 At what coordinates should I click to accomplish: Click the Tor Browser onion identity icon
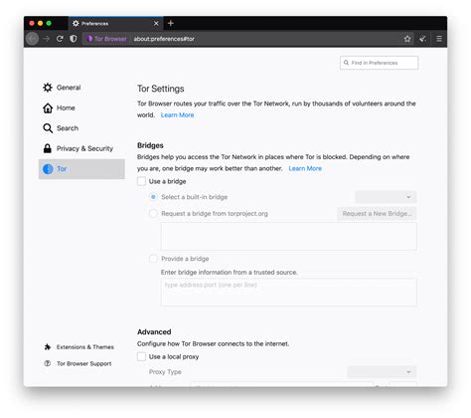[89, 39]
